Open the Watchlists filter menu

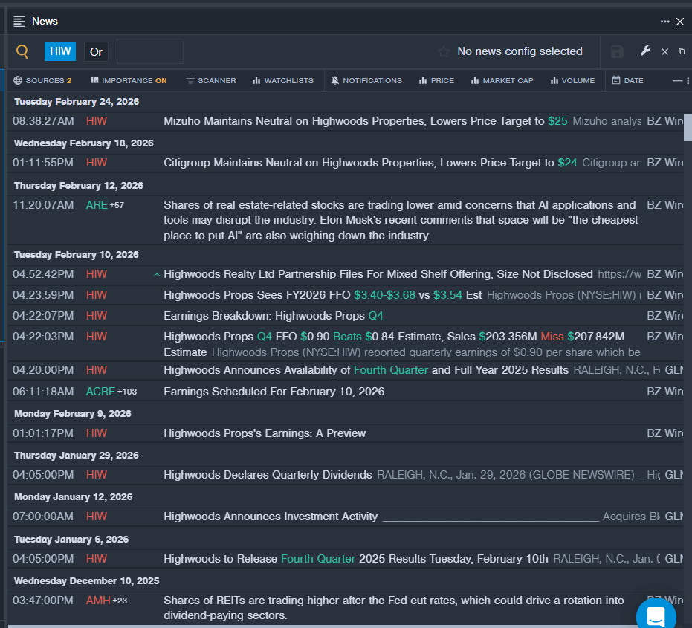pyautogui.click(x=282, y=80)
